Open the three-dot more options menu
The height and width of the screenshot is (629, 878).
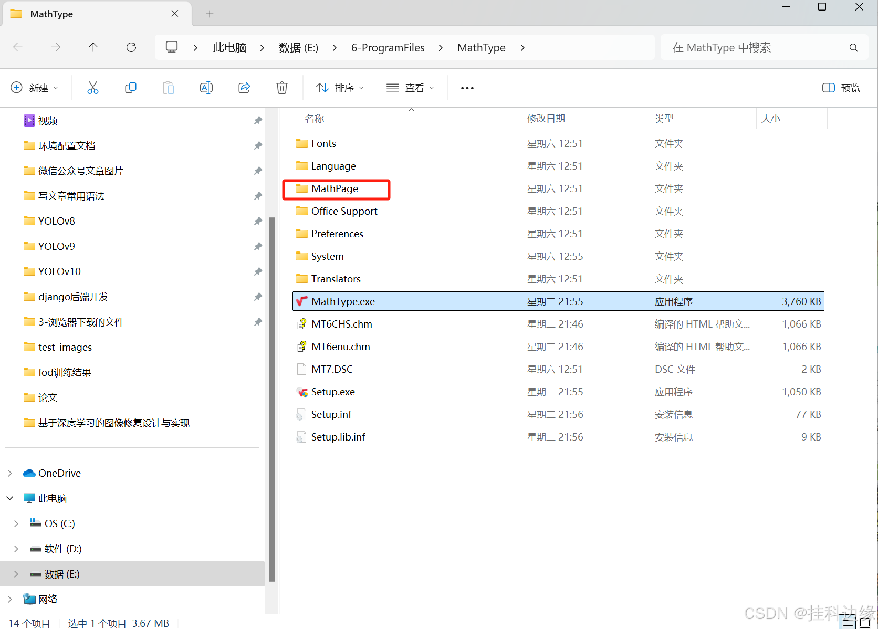click(x=467, y=88)
